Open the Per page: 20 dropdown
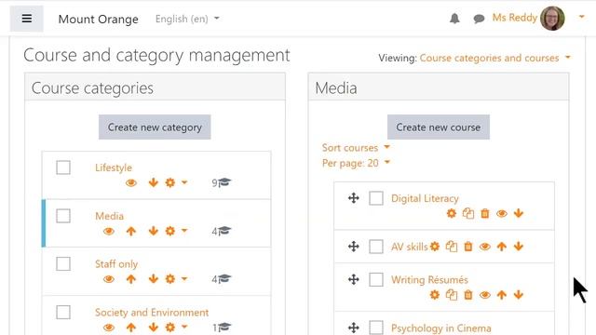The width and height of the screenshot is (596, 335). [x=356, y=163]
